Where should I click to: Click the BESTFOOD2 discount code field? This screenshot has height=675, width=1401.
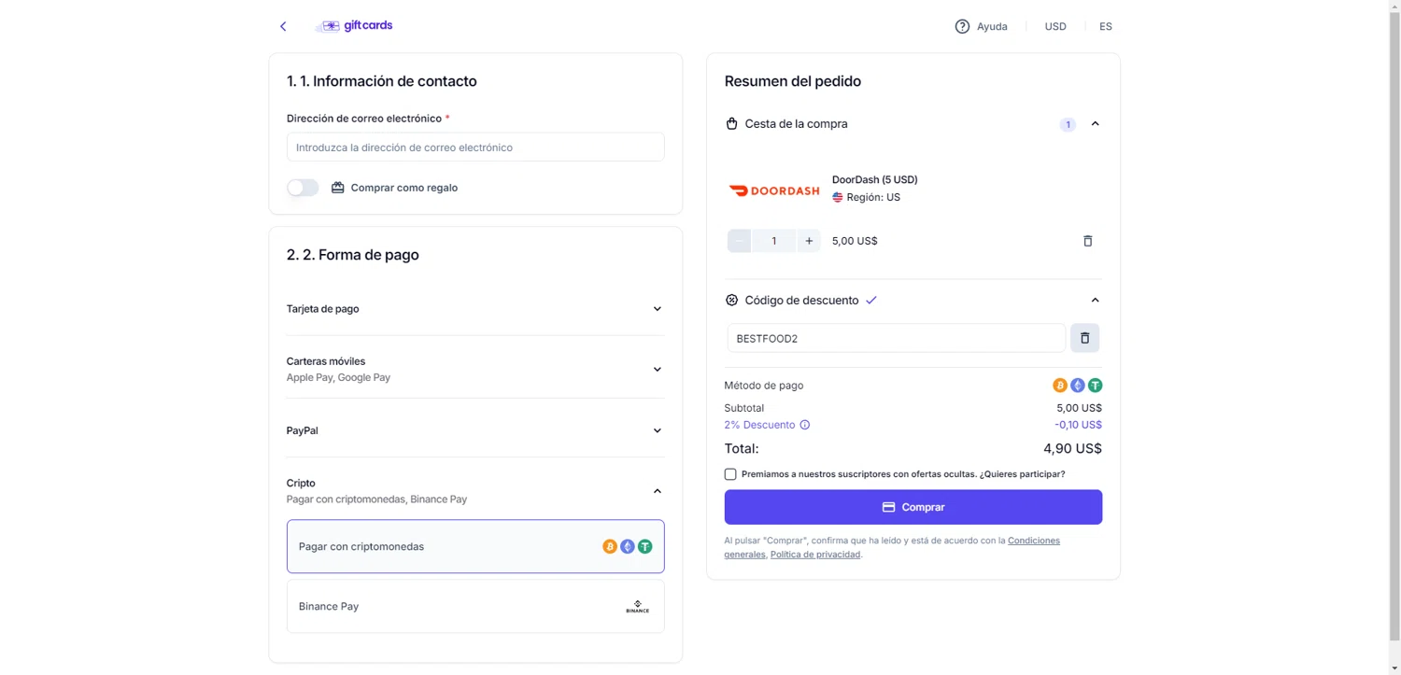tap(897, 338)
